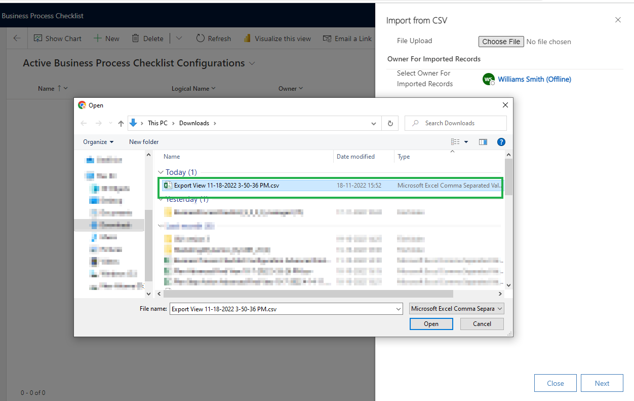Click the Choose File button

(x=501, y=42)
